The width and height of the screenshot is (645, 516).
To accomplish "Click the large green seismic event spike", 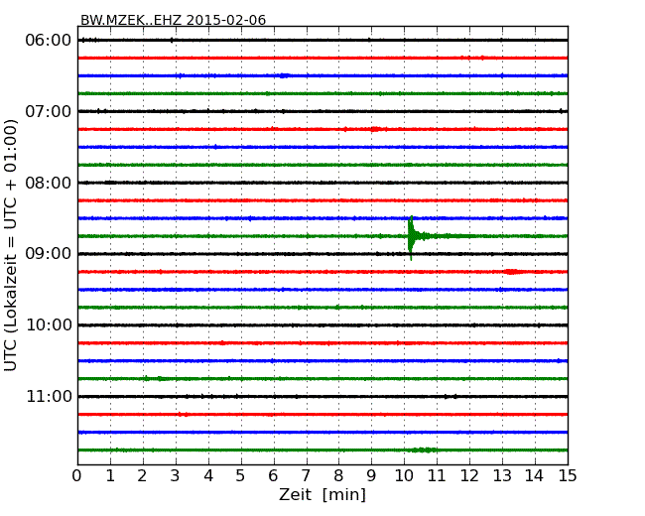I will (x=411, y=236).
